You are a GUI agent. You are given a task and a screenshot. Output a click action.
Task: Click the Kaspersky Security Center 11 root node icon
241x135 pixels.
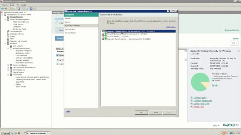pos(2,12)
